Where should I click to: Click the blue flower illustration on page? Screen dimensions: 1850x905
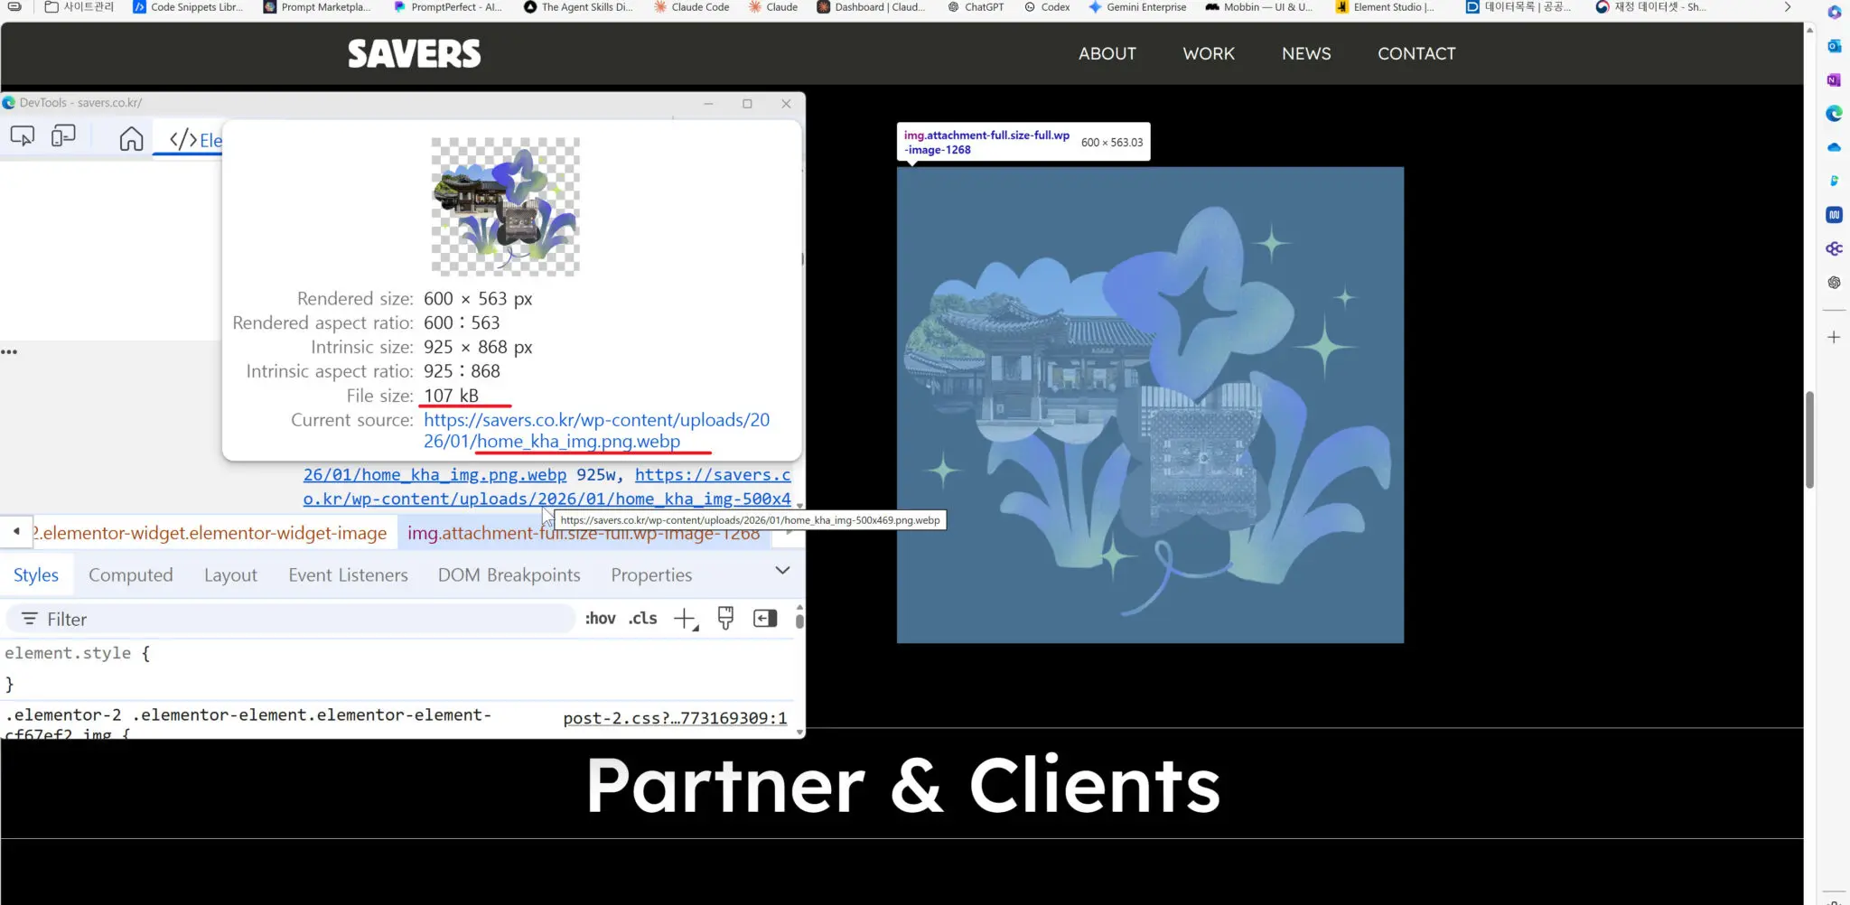click(x=1150, y=405)
